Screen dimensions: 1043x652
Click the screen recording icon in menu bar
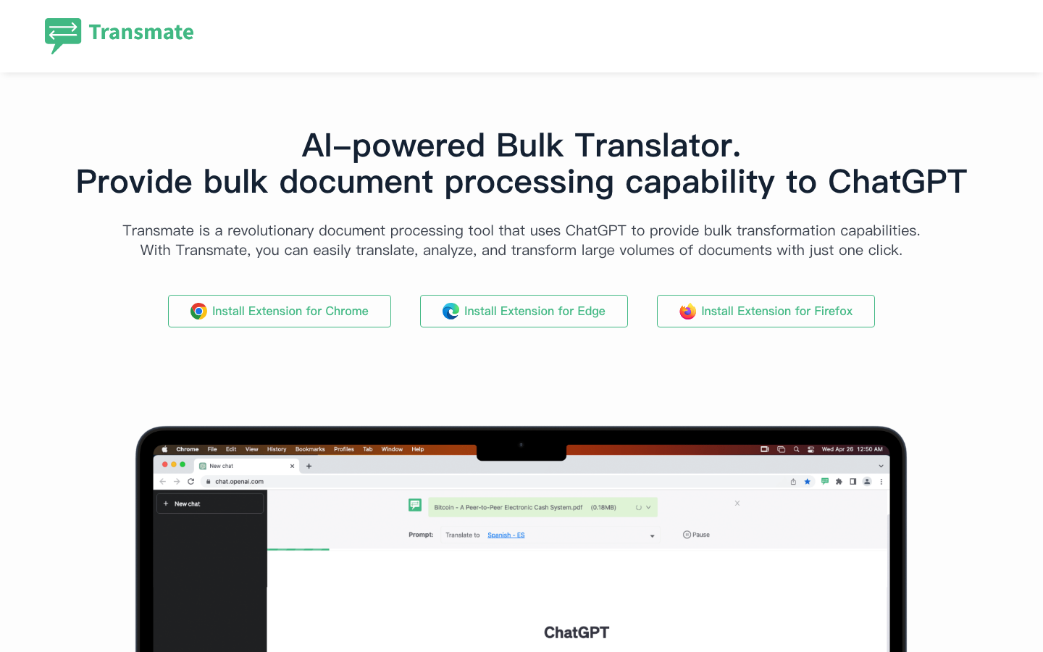(764, 449)
